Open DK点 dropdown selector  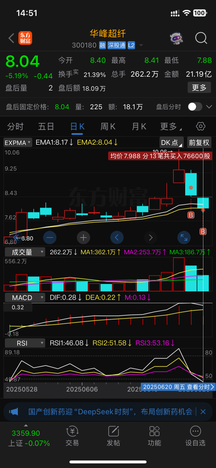click(x=172, y=142)
